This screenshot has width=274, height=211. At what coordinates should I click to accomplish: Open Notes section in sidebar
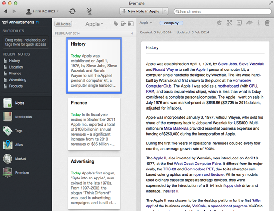pyautogui.click(x=26, y=103)
